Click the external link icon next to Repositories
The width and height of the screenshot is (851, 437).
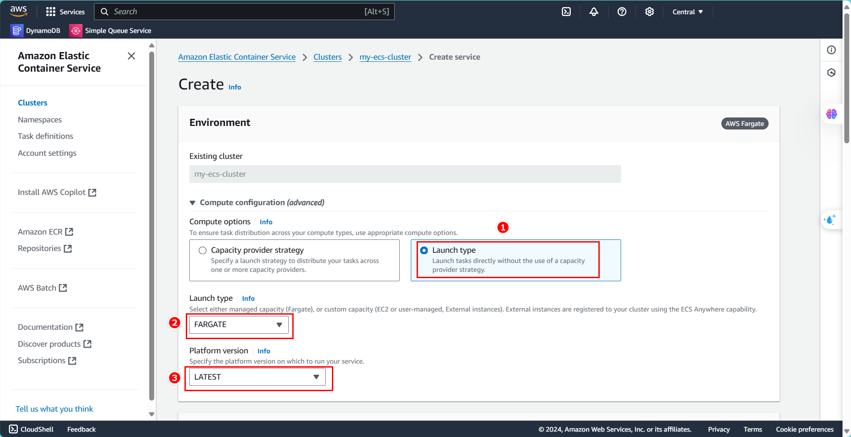[68, 248]
